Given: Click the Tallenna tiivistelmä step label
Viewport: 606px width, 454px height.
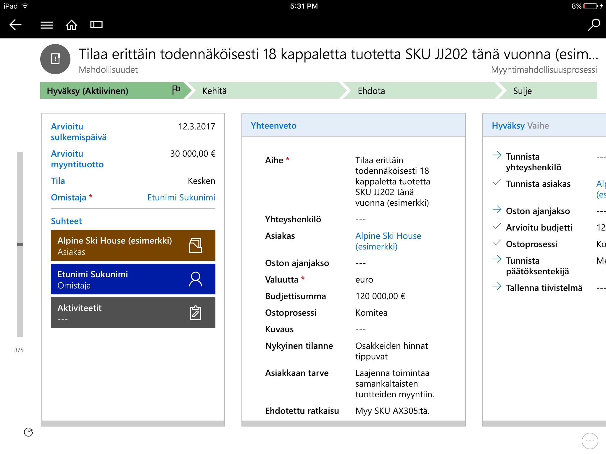Looking at the screenshot, I should [x=544, y=288].
